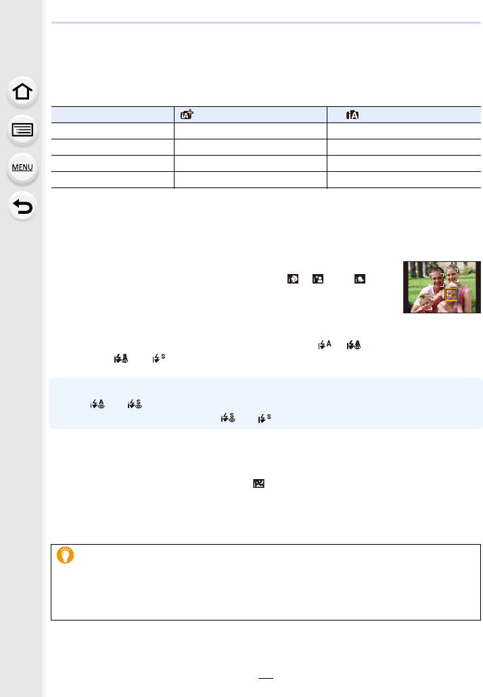Click plain slow sync flash icon inside note box
The image size is (483, 697).
pos(264,418)
